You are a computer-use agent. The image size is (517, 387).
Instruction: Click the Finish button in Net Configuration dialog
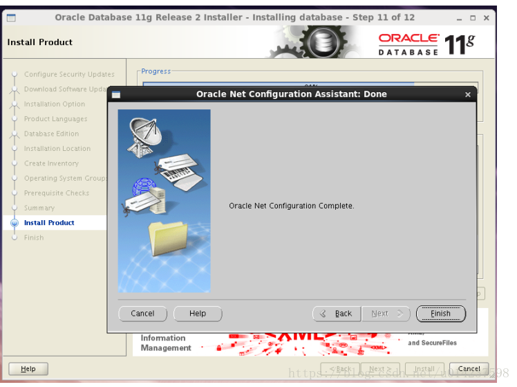[x=440, y=314]
